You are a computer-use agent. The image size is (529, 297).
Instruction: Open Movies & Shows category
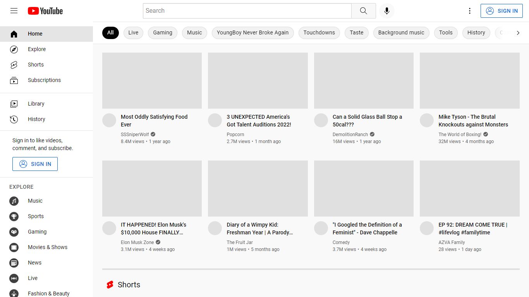click(46, 247)
